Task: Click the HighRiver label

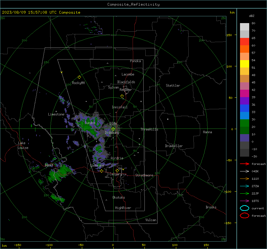Action: pos(123,208)
